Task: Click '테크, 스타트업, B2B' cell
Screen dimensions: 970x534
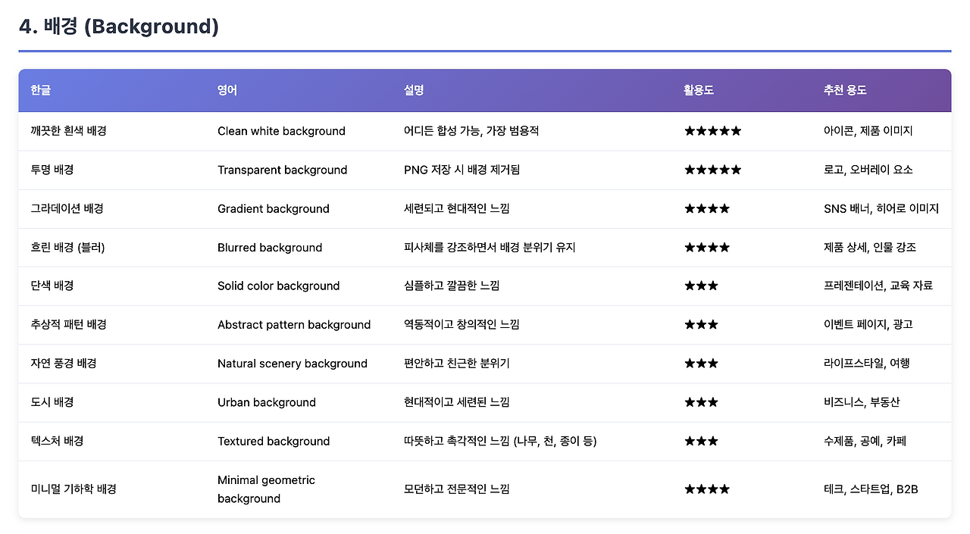Action: (x=871, y=489)
